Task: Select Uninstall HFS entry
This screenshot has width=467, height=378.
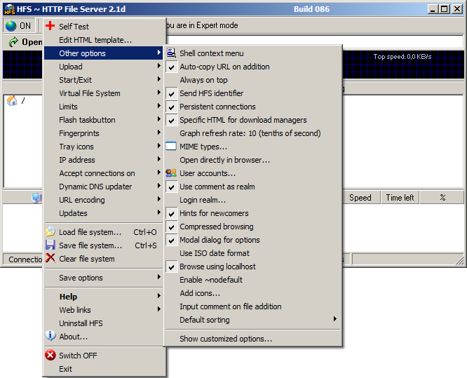Action: (x=81, y=323)
